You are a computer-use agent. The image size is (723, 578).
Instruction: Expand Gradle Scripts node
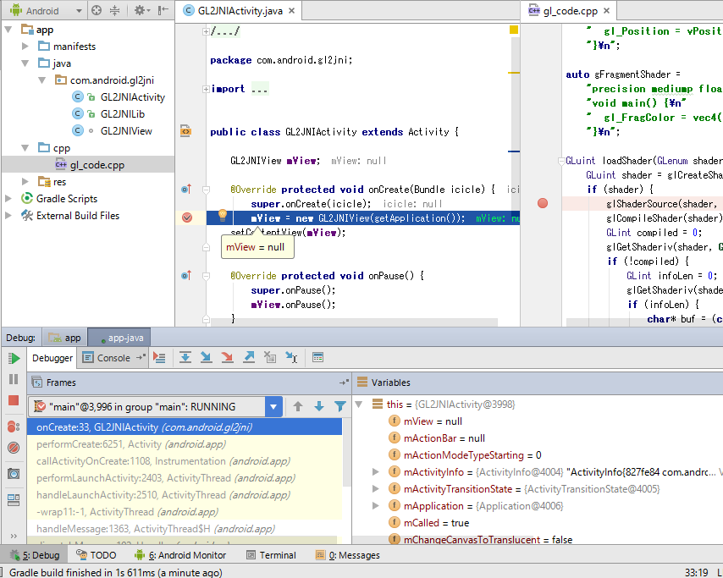point(8,199)
